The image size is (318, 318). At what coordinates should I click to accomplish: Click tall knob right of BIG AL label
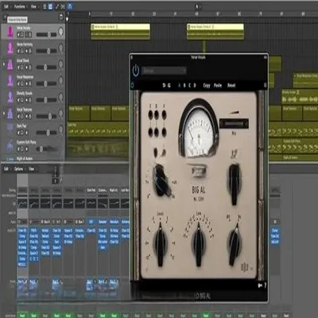[234, 184]
